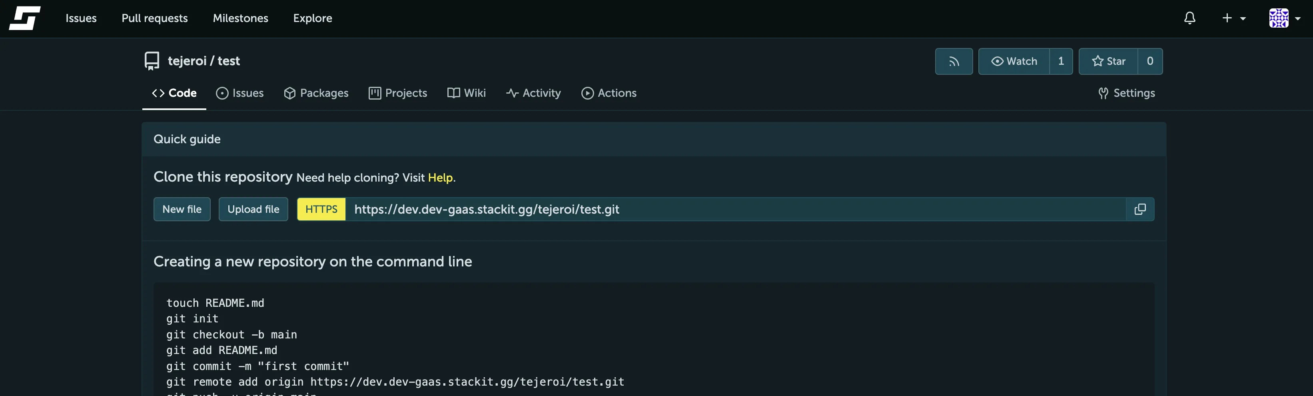Viewport: 1313px width, 396px height.
Task: Click the RSS feed icon button
Action: tap(953, 61)
